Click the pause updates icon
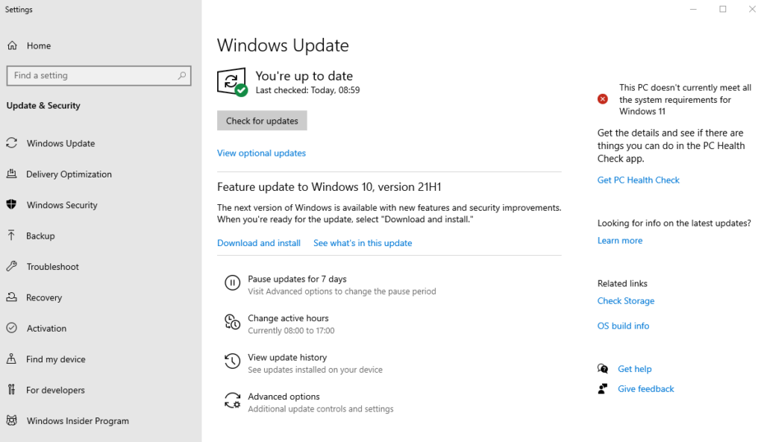Viewport: 764px width, 442px height. (233, 282)
